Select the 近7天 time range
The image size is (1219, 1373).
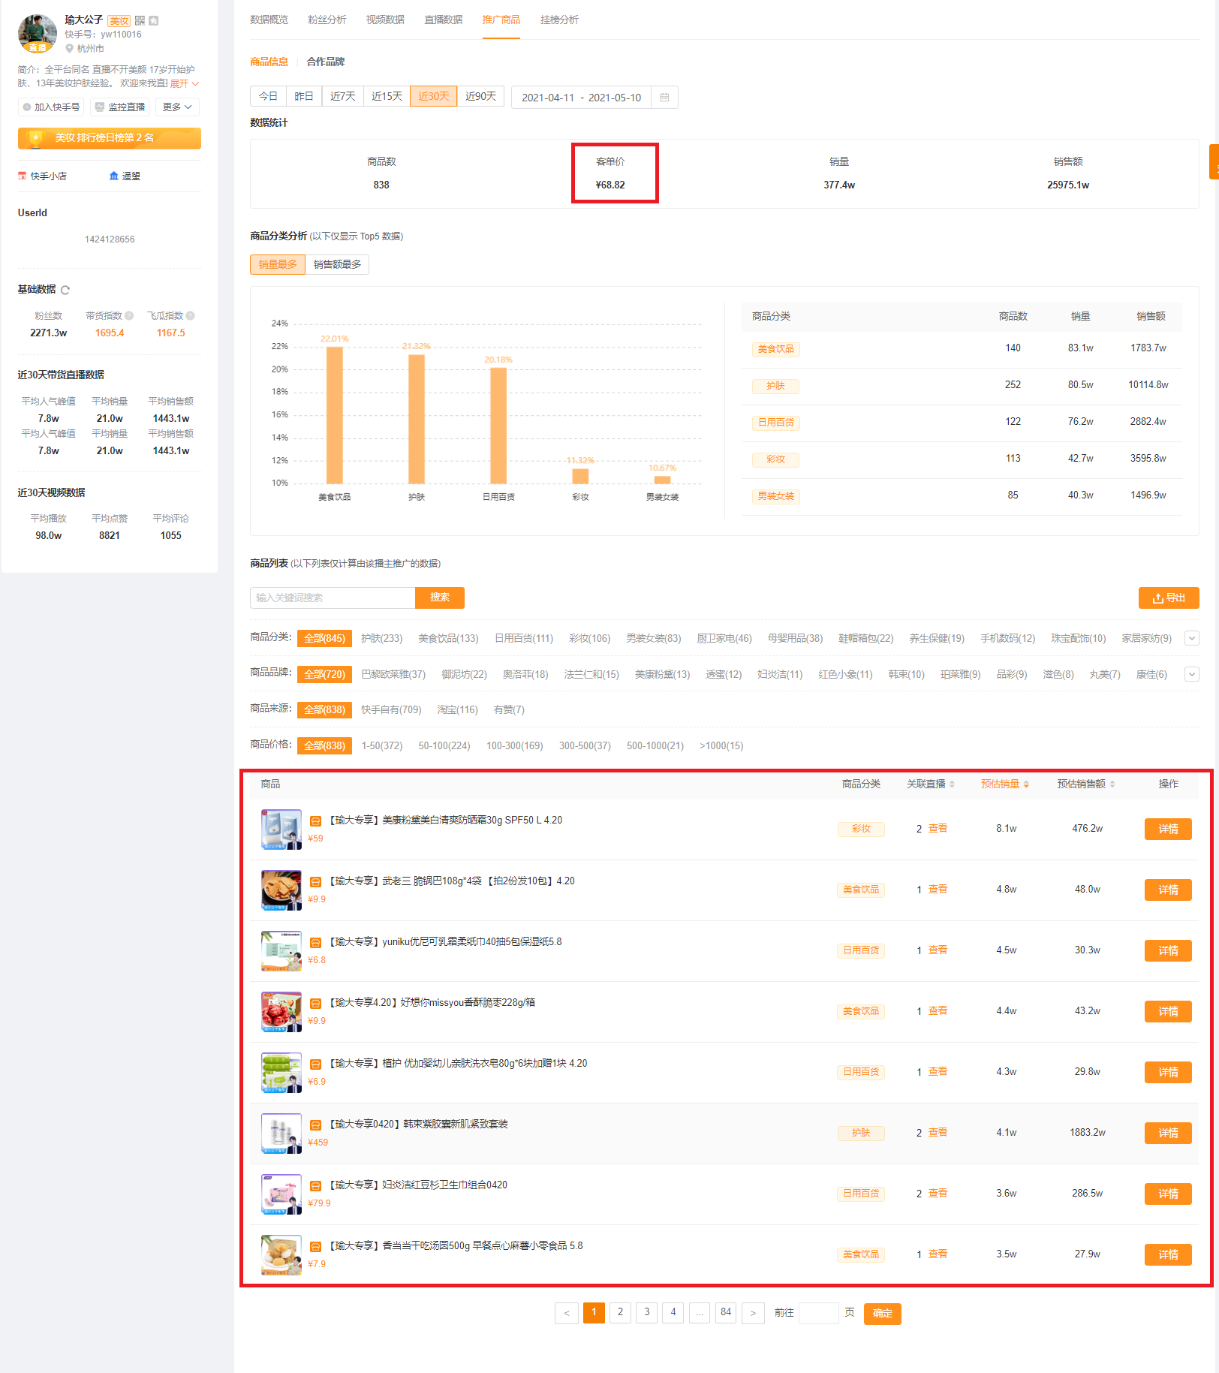point(343,96)
